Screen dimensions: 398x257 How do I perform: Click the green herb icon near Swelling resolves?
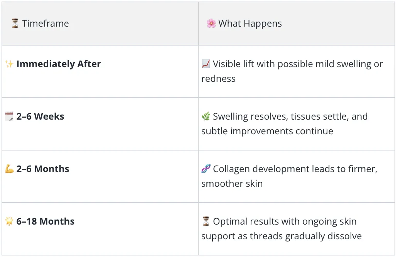[206, 116]
